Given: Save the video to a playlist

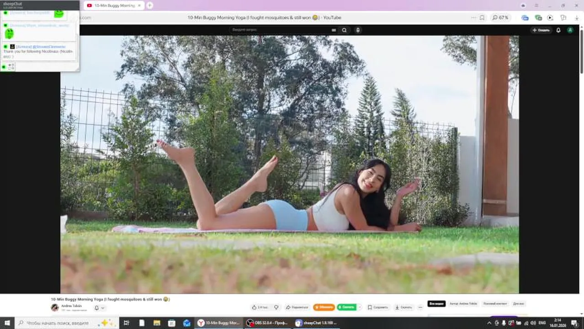Looking at the screenshot, I should 378,308.
